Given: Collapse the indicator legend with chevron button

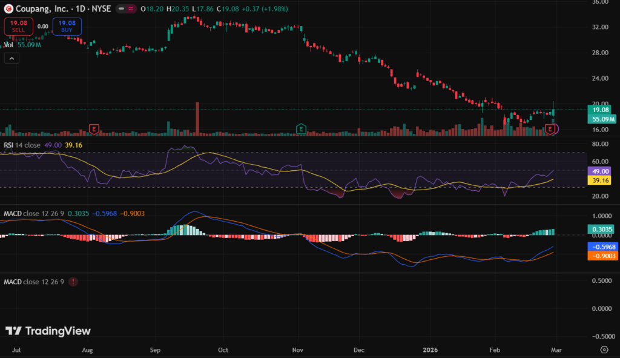Looking at the screenshot, I should [12, 58].
